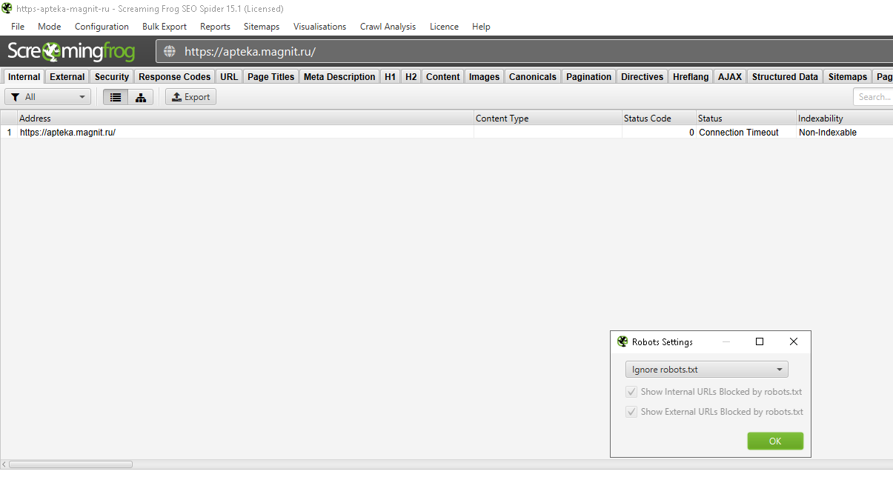Minimize the Robots Settings dialog
Screen dimensions: 893x477
click(726, 342)
